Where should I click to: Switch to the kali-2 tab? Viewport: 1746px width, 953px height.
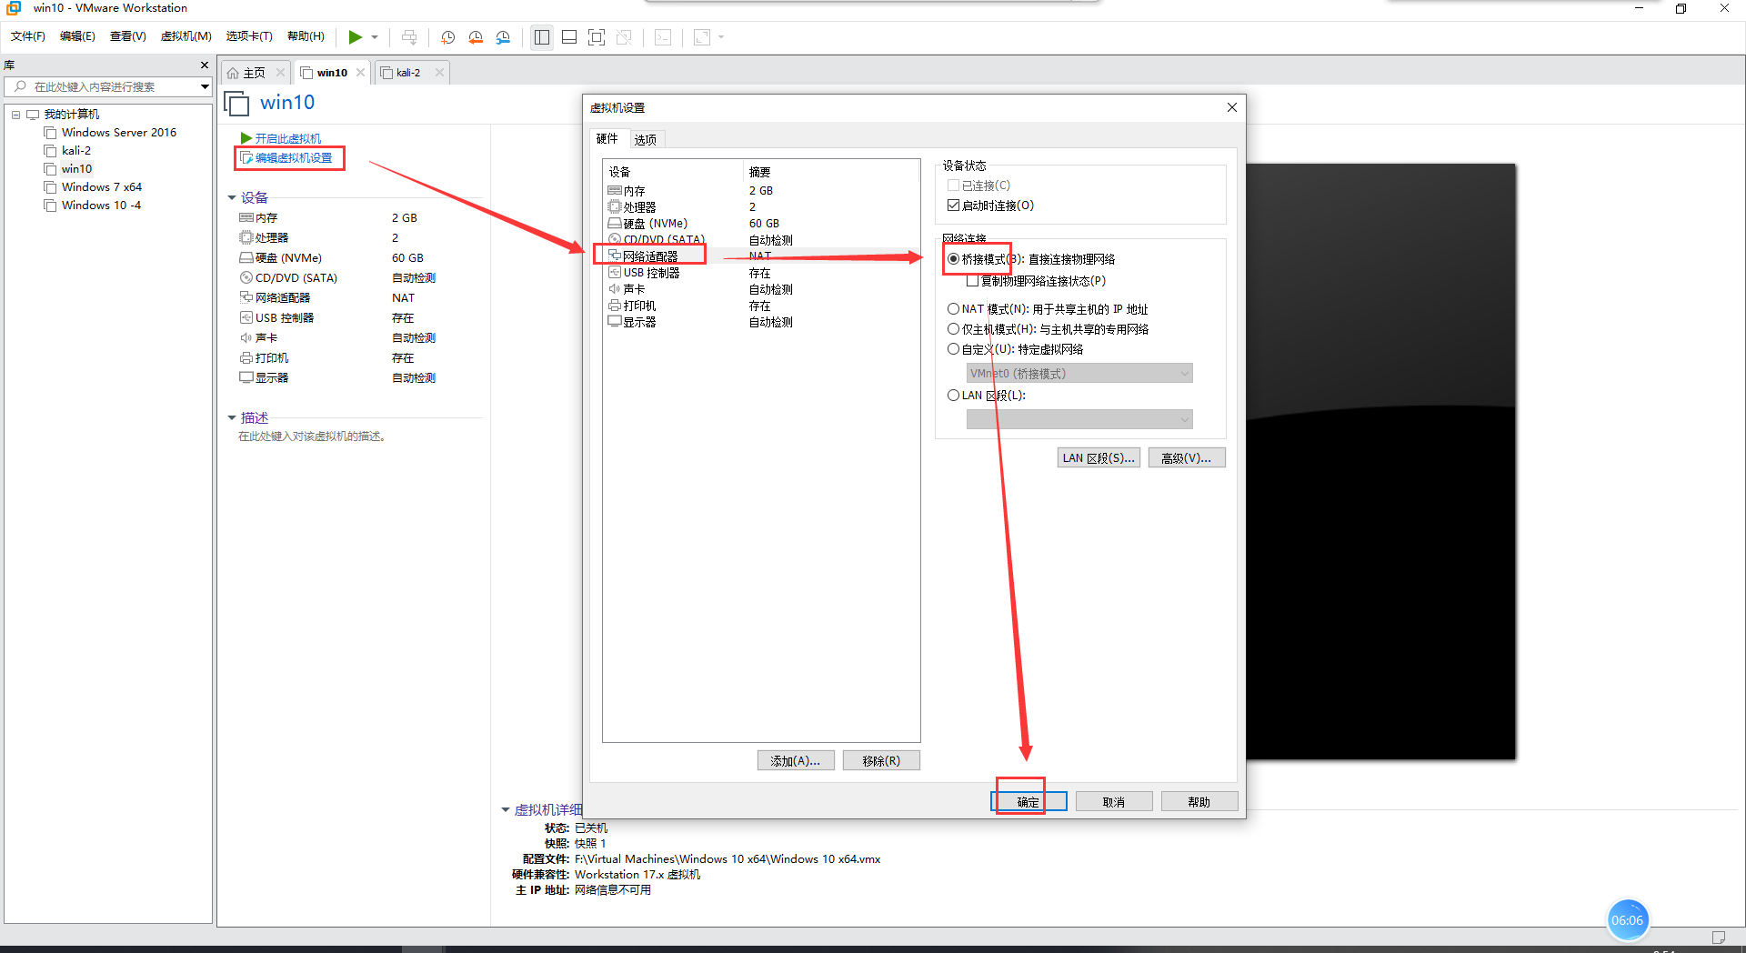[x=408, y=73]
